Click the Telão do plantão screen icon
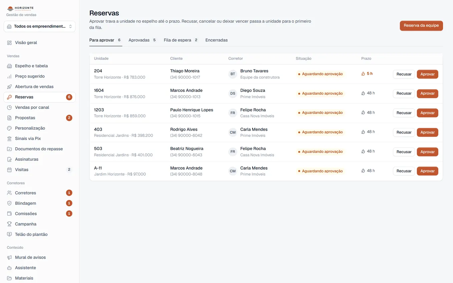This screenshot has width=453, height=283. coord(9,234)
